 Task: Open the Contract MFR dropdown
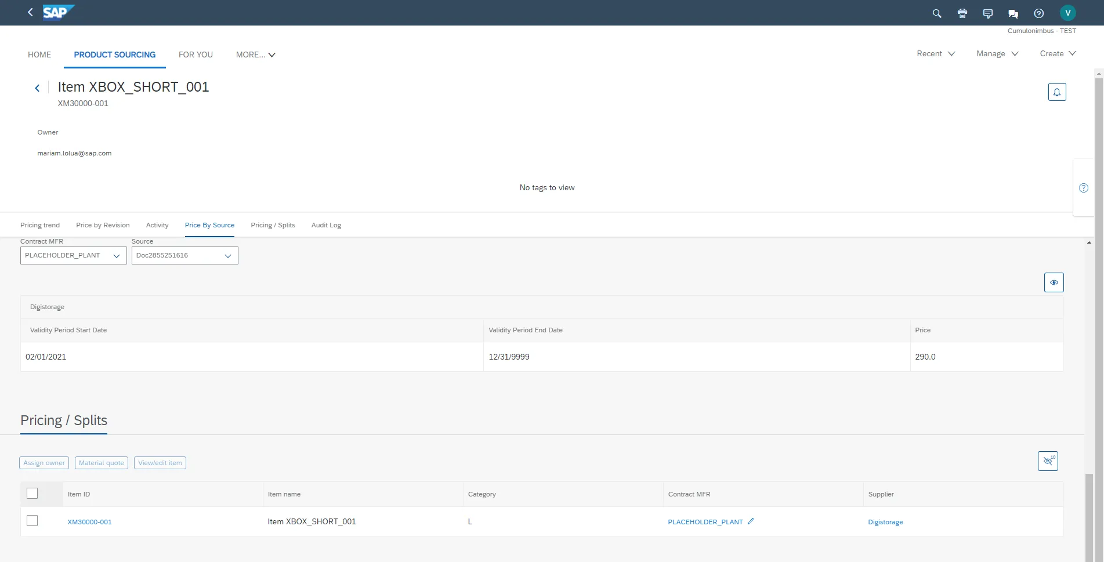[74, 256]
